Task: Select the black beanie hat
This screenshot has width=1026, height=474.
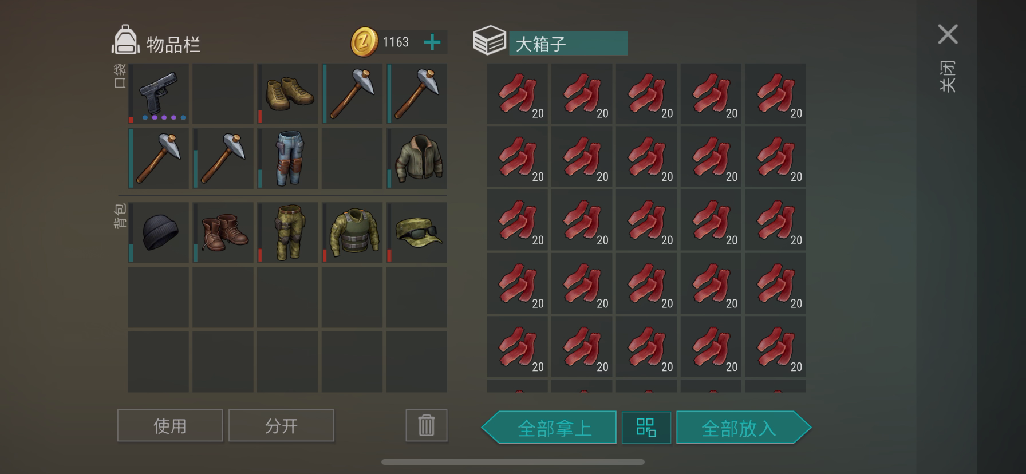Action: click(x=159, y=232)
